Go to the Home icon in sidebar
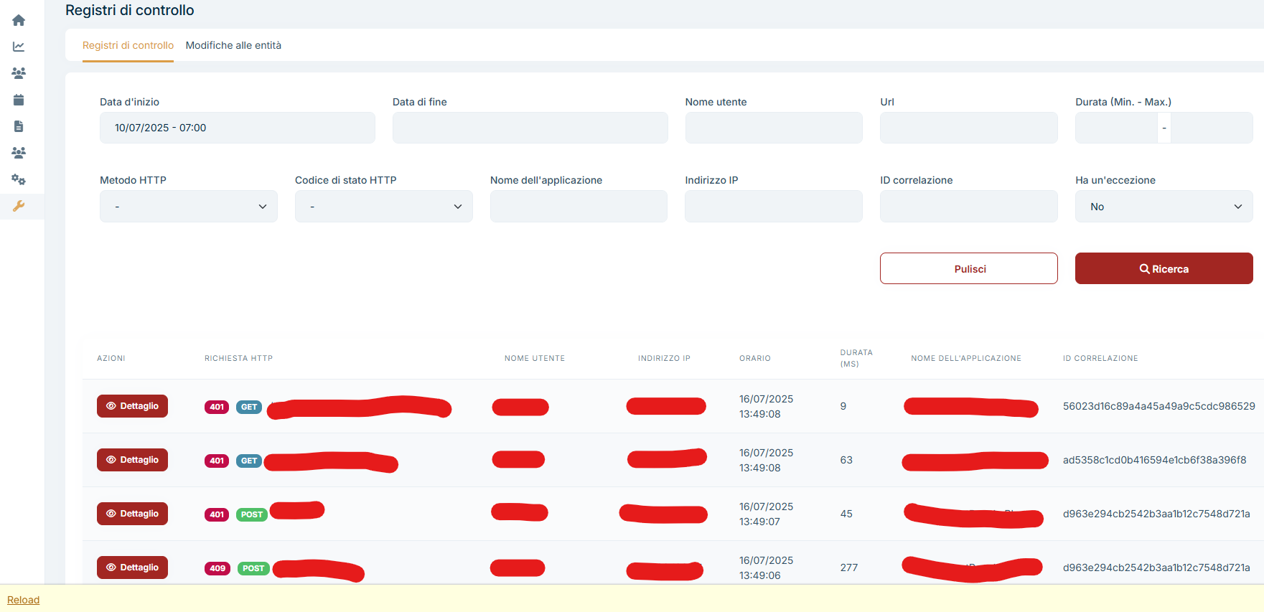This screenshot has height=612, width=1264. click(x=19, y=20)
